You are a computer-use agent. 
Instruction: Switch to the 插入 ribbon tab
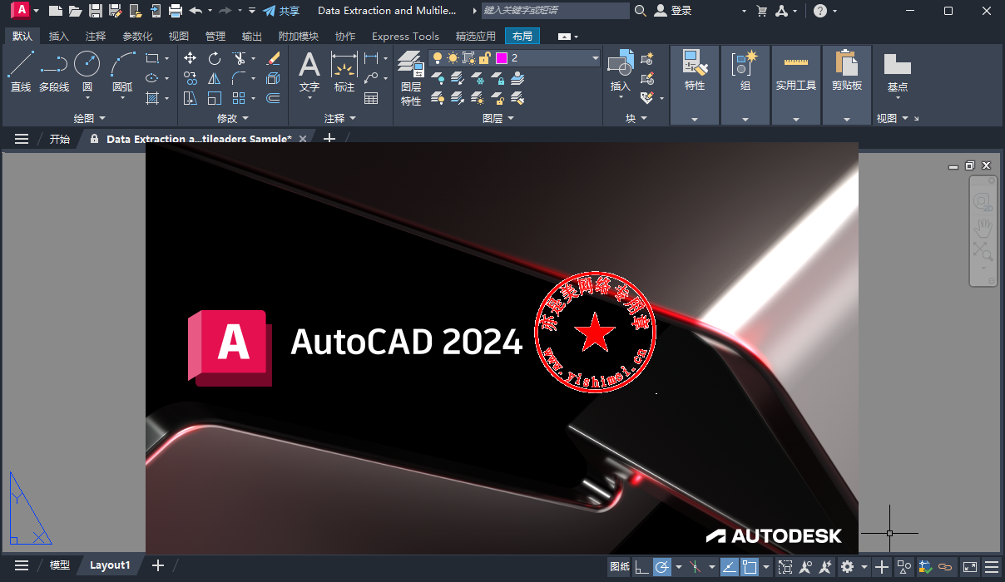[59, 37]
